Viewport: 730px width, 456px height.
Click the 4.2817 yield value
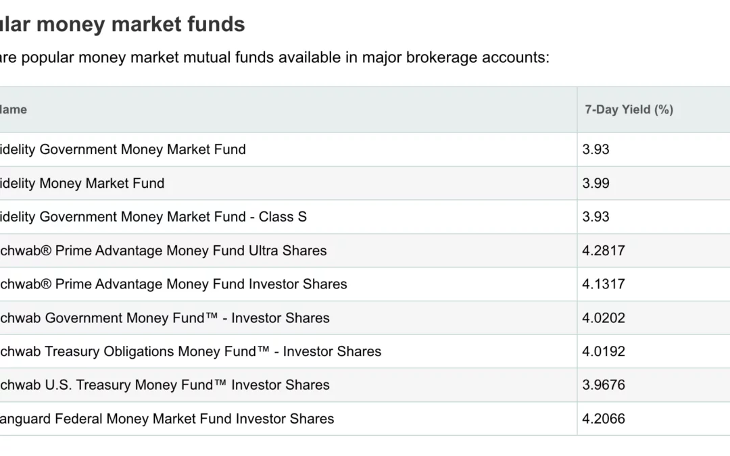604,251
